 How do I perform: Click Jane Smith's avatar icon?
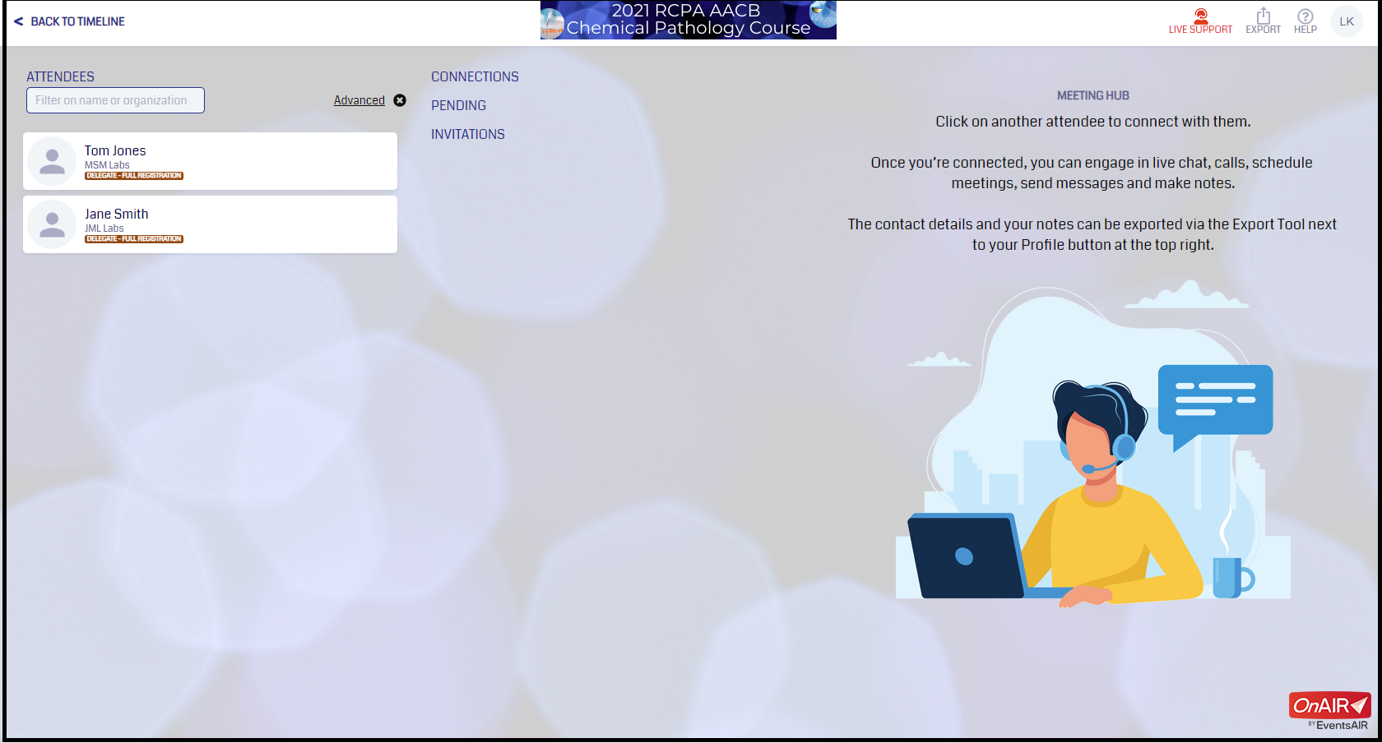click(52, 224)
